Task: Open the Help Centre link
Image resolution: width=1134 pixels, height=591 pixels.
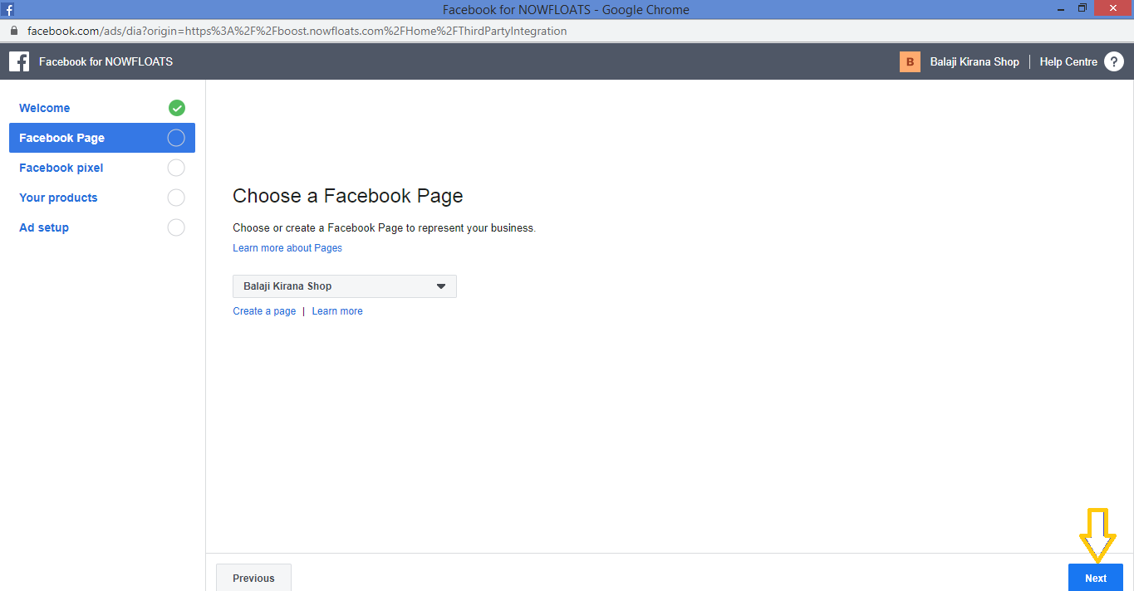Action: 1068,61
